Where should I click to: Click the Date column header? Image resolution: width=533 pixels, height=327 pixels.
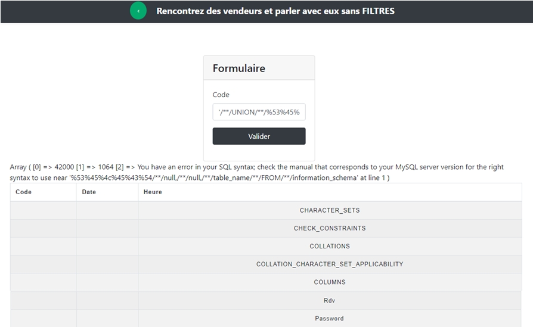tap(89, 192)
